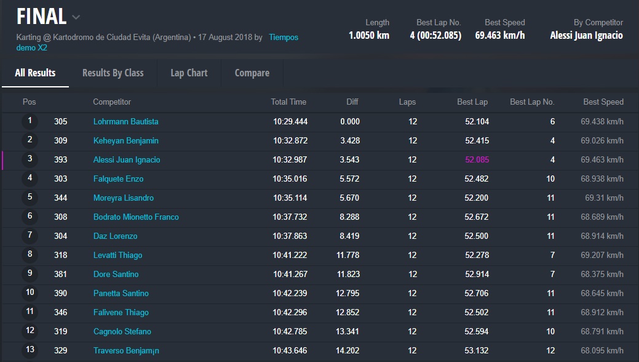
Task: Click the Best Lap No. column header
Action: tap(532, 102)
